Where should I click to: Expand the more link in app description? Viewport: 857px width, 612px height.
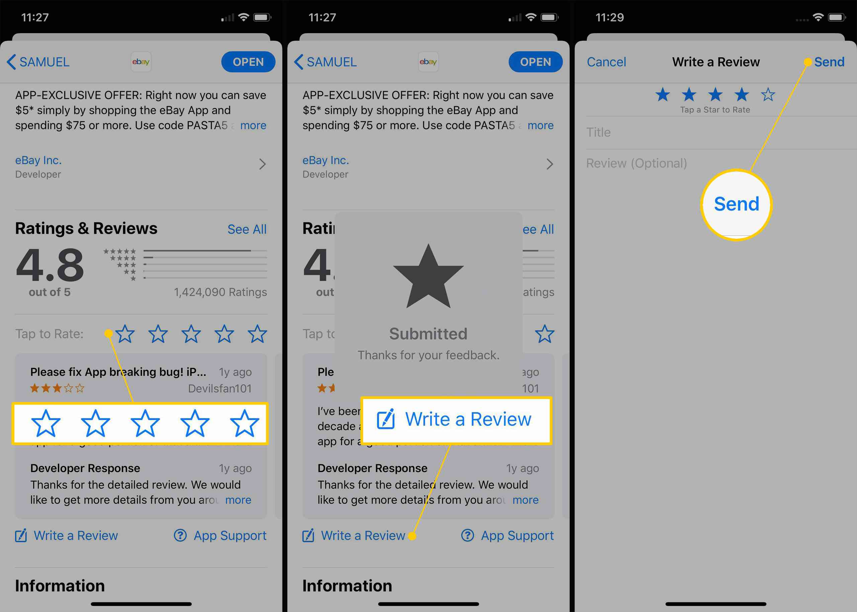tap(255, 125)
